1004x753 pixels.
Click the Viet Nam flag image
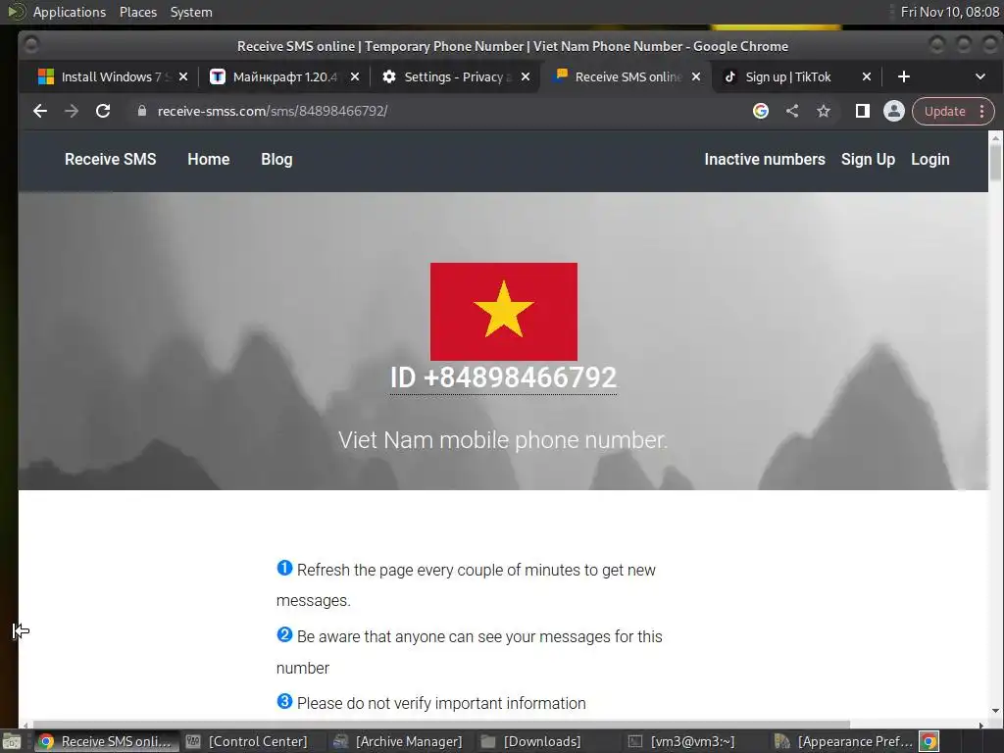(x=503, y=311)
